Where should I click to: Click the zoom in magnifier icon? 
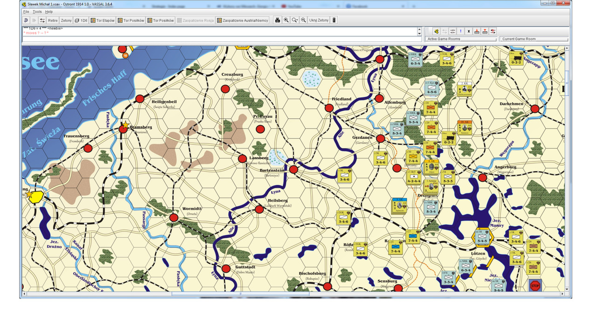(286, 20)
